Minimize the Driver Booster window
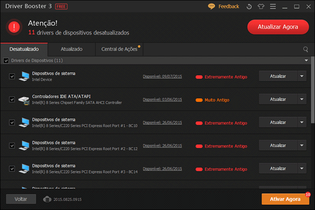315x210 pixels. (285, 7)
